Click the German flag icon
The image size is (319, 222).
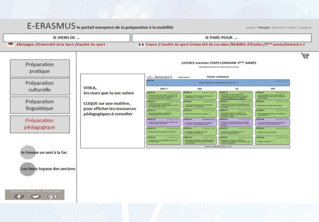[11, 44]
